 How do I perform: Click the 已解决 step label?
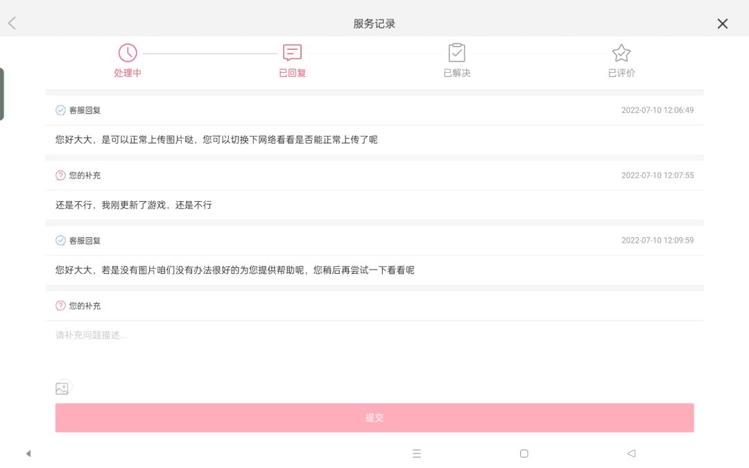pyautogui.click(x=456, y=73)
